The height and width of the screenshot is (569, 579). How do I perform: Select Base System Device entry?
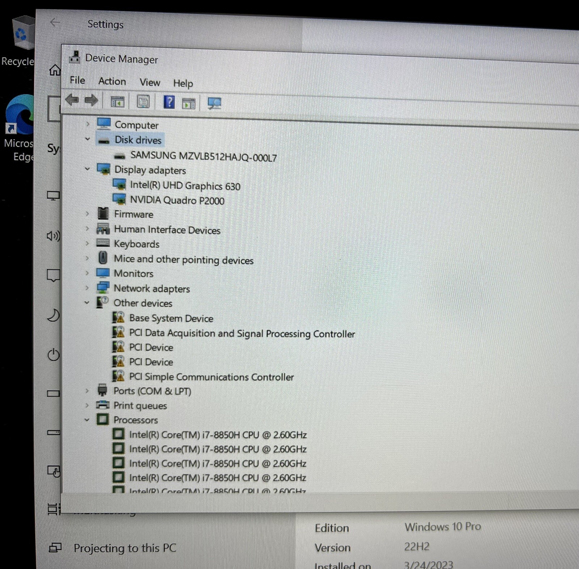click(x=171, y=318)
